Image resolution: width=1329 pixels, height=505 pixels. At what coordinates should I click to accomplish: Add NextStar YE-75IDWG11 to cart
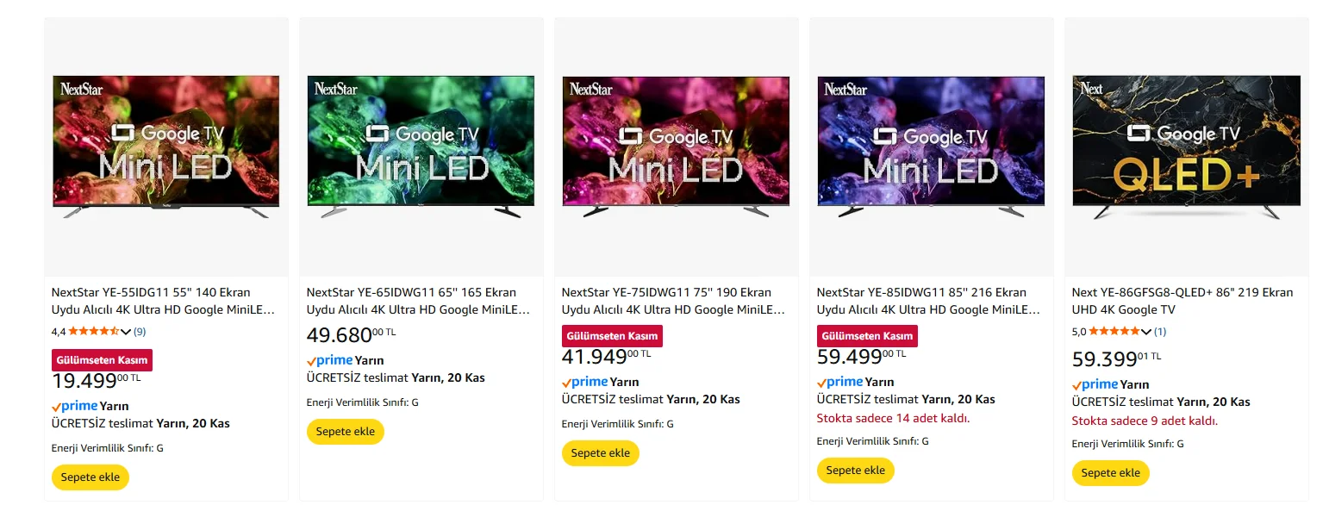coord(601,453)
